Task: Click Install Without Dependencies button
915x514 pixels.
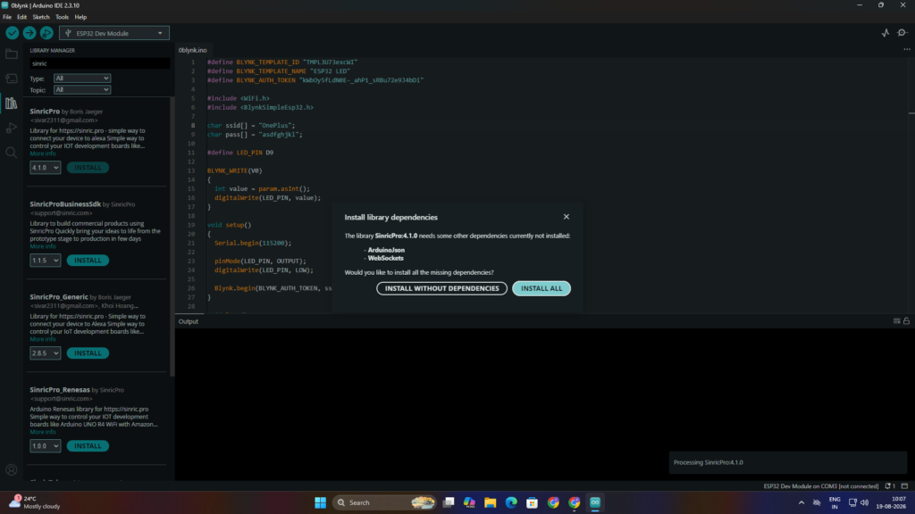Action: click(x=441, y=288)
